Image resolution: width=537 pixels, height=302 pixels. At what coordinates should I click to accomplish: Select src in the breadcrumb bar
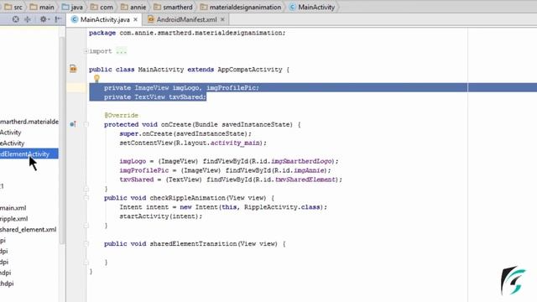(x=13, y=7)
